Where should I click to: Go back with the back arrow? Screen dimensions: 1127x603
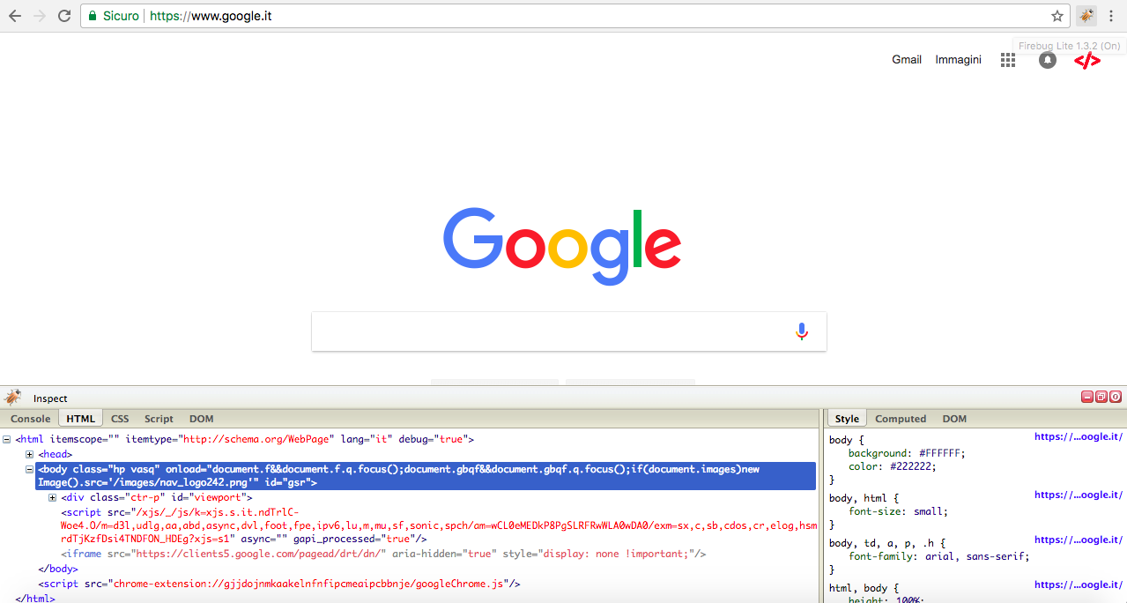(x=14, y=15)
